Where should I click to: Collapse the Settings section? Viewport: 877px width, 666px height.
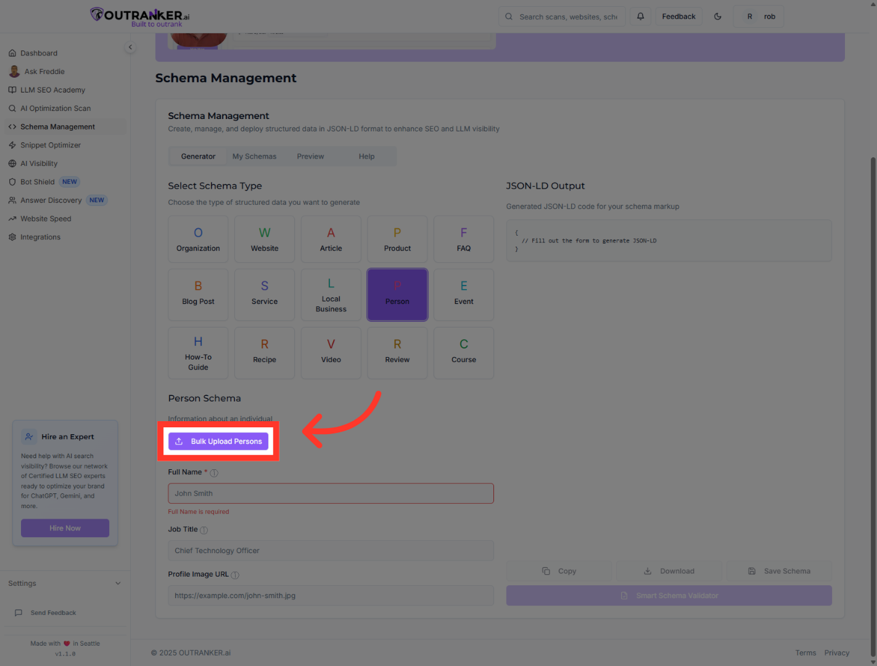(x=118, y=583)
